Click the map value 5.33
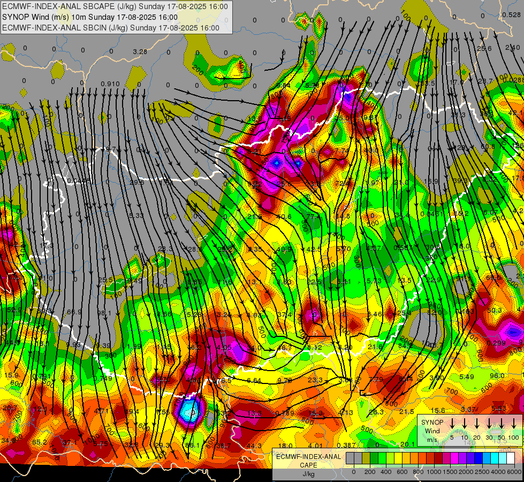The image size is (524, 482). 136,215
